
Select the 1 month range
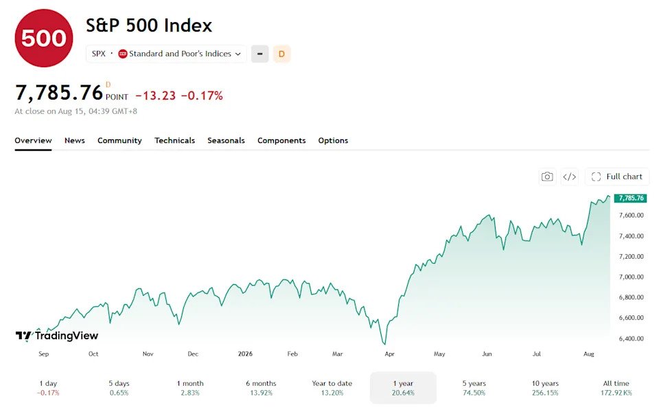click(190, 387)
